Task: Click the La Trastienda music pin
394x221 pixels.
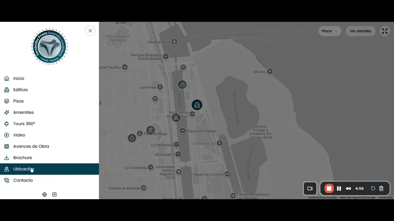Action: [151, 167]
